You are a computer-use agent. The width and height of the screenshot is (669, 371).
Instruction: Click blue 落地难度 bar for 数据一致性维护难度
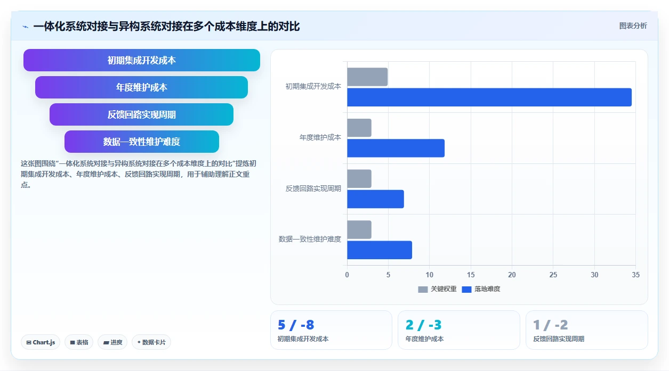(380, 250)
